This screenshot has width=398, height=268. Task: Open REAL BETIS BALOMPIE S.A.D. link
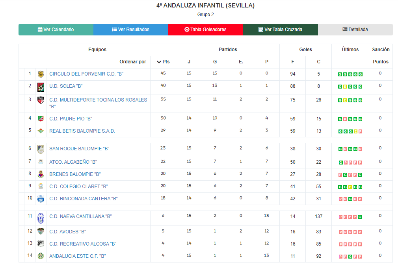pyautogui.click(x=82, y=131)
